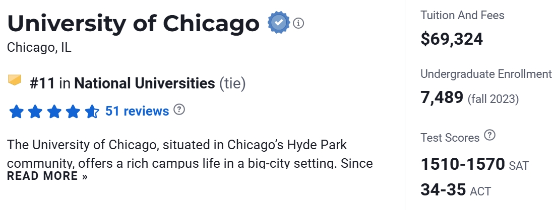The image size is (555, 210).
Task: Open the National Universities ranking link
Action: 144,83
